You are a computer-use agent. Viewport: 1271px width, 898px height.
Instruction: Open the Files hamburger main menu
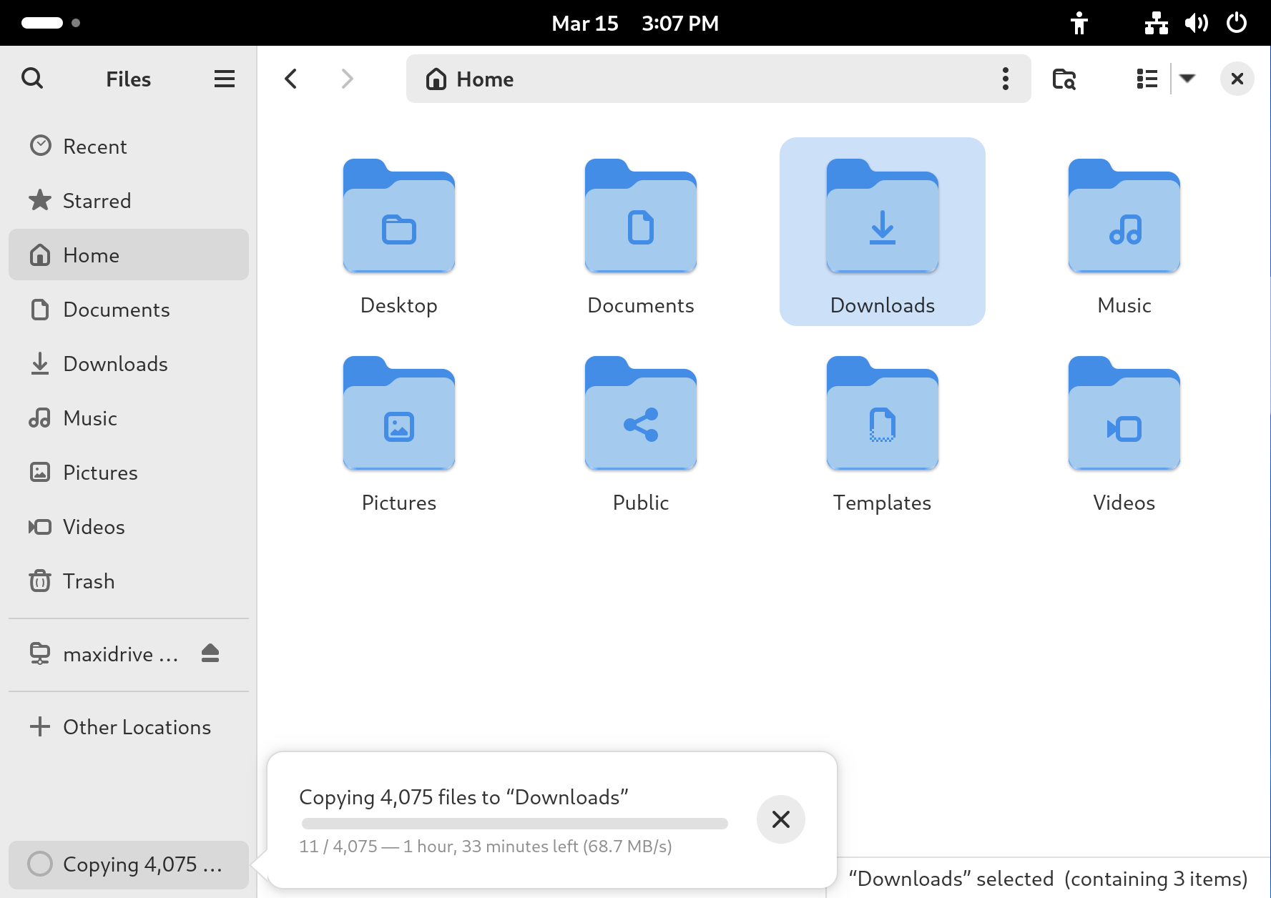pos(224,79)
